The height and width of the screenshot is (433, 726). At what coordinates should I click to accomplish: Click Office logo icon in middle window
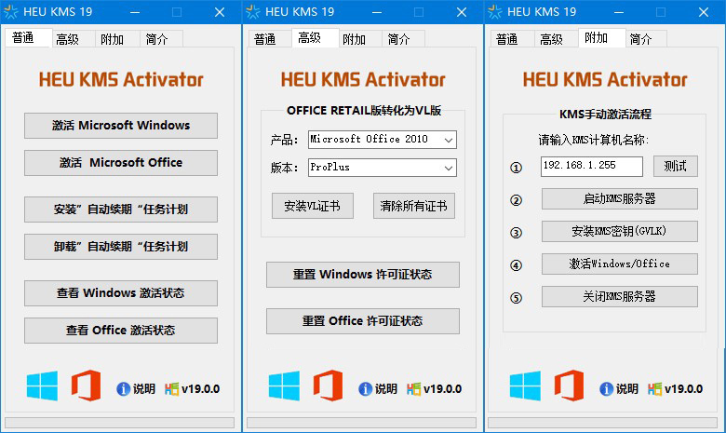pyautogui.click(x=329, y=386)
